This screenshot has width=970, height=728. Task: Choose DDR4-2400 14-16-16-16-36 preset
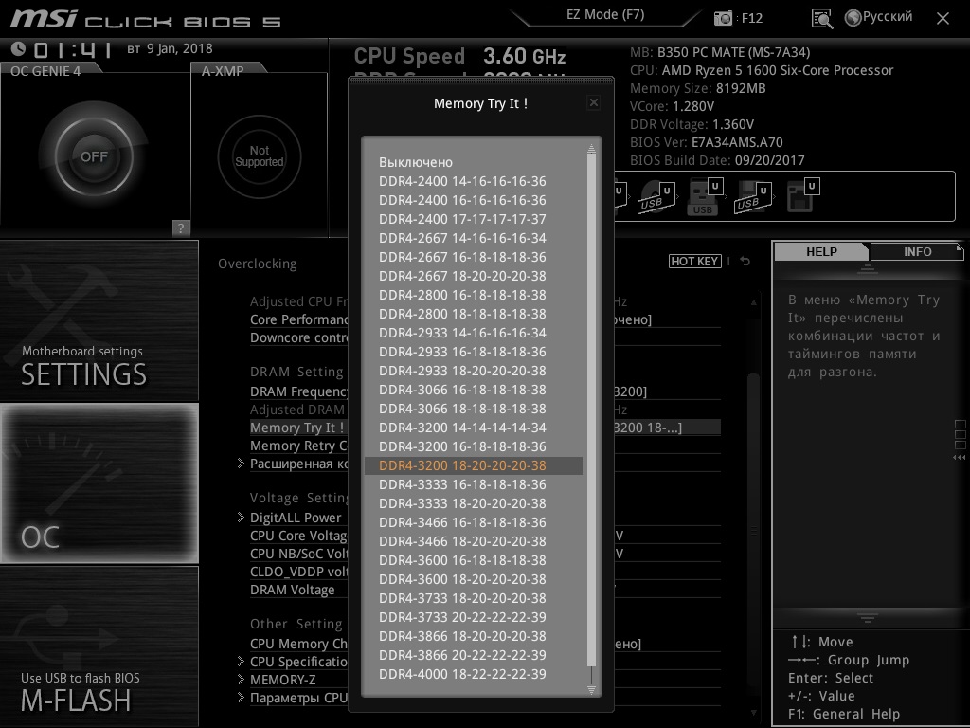[x=474, y=181]
